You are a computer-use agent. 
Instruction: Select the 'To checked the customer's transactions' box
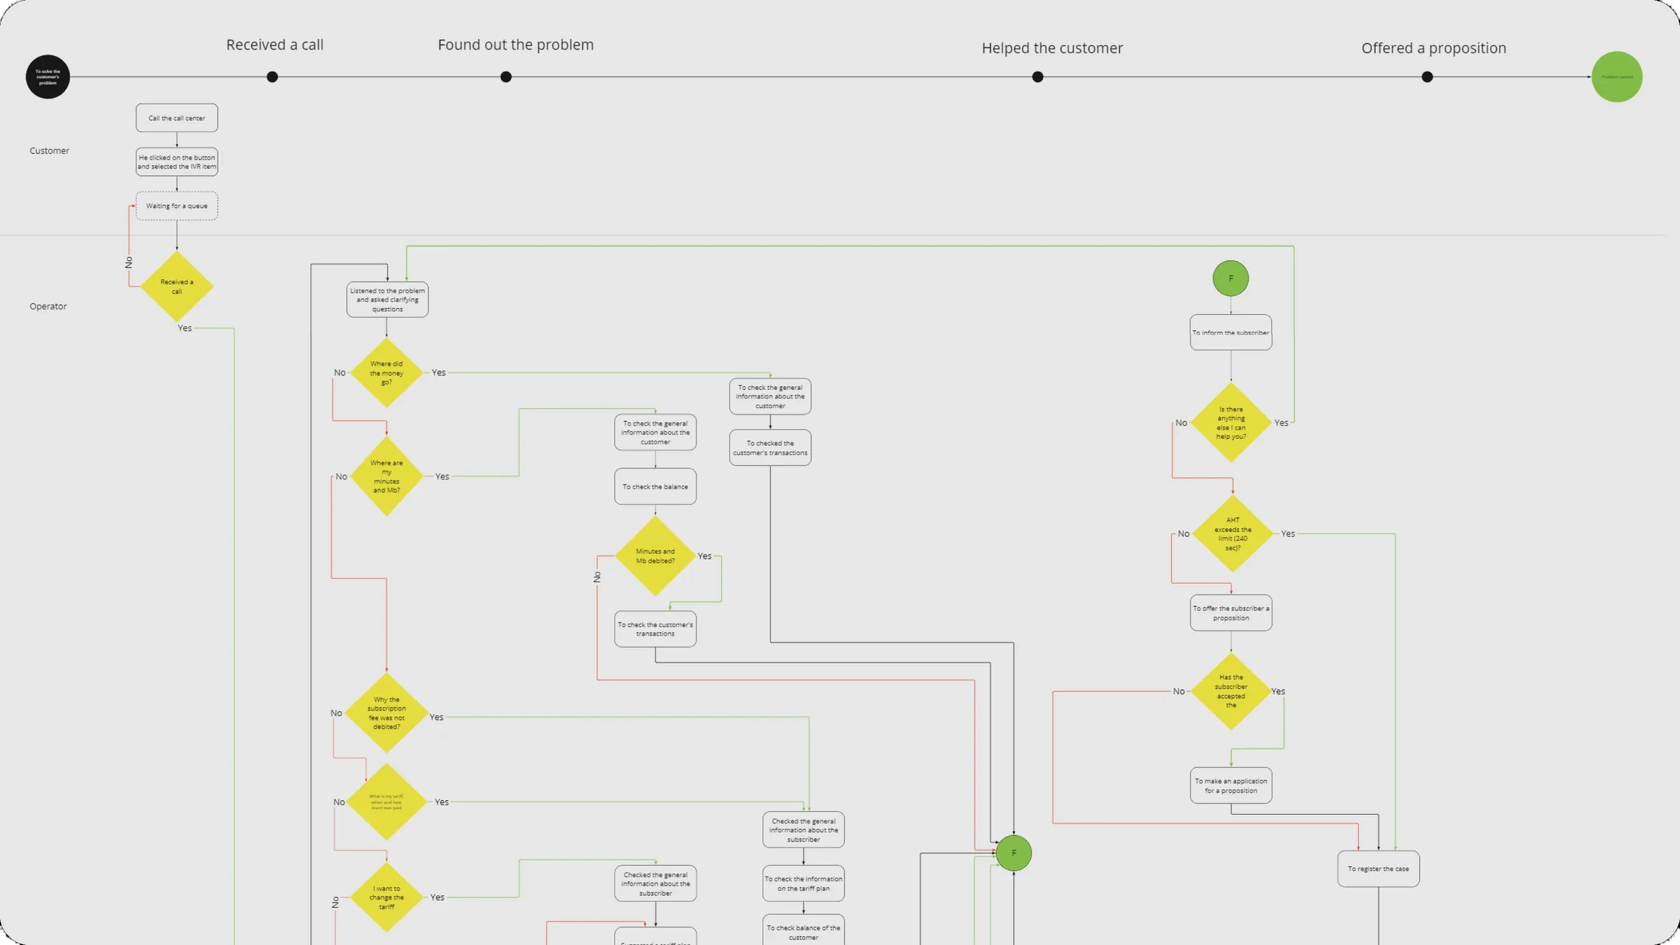[770, 447]
